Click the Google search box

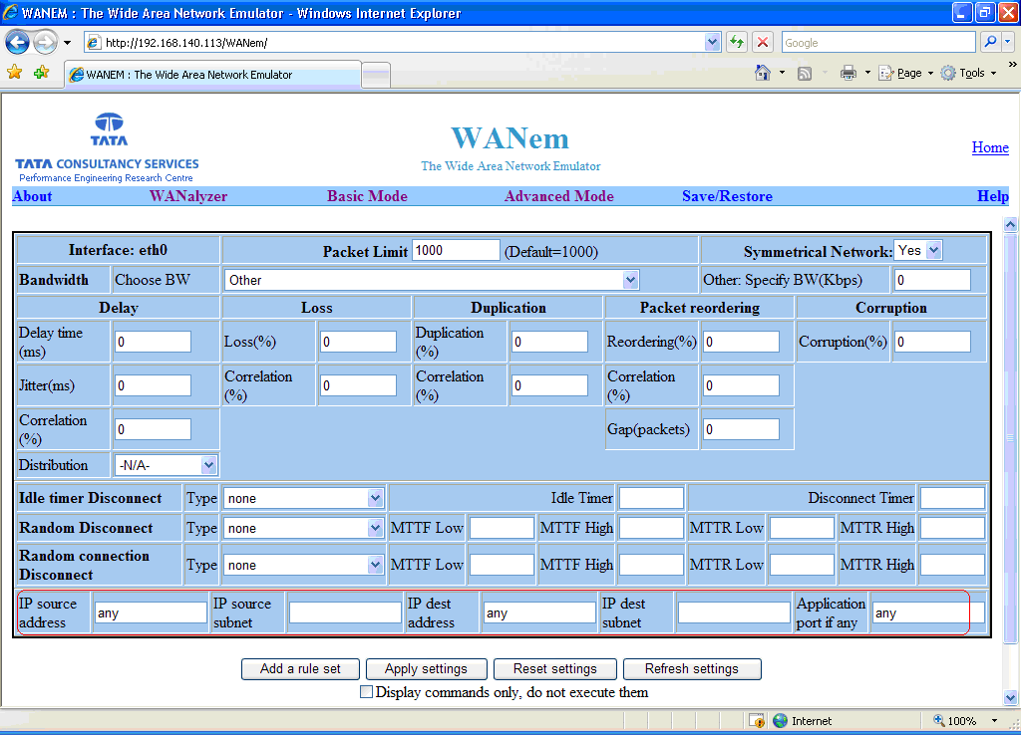click(x=878, y=43)
